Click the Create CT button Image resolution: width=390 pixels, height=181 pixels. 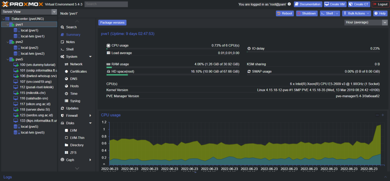[359, 4]
